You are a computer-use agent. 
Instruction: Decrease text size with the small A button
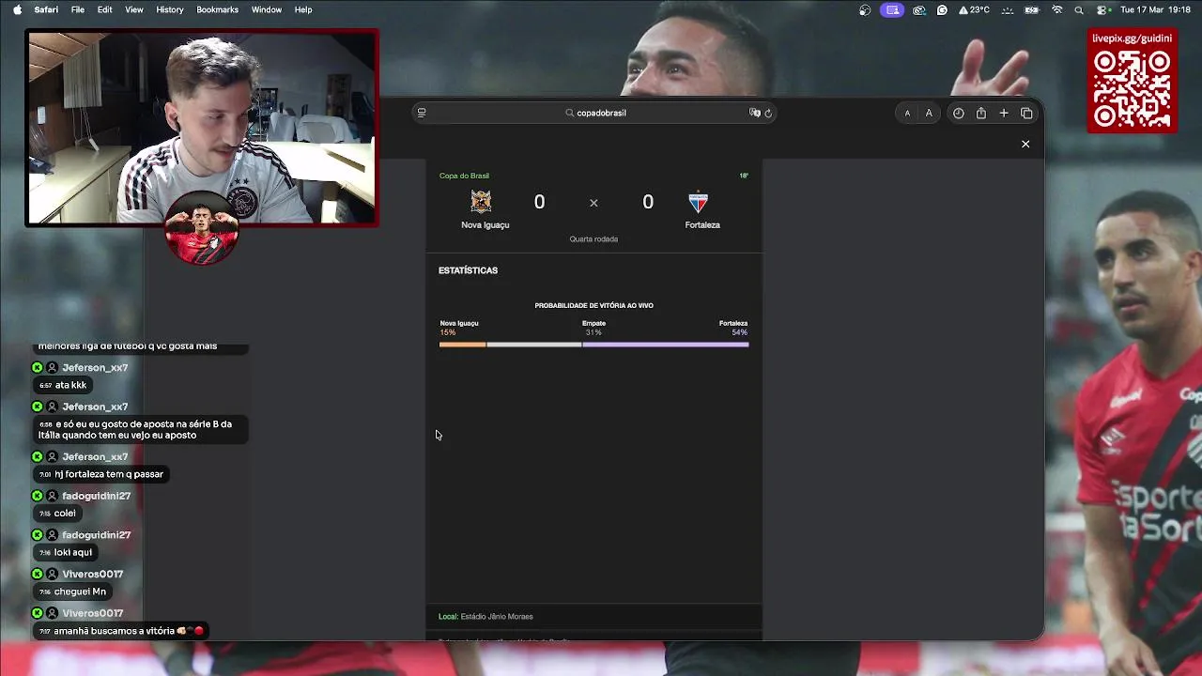907,114
